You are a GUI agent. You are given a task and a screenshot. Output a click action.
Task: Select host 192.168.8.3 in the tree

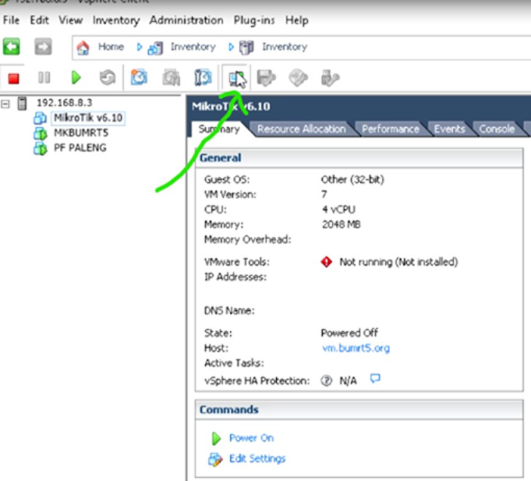click(64, 103)
